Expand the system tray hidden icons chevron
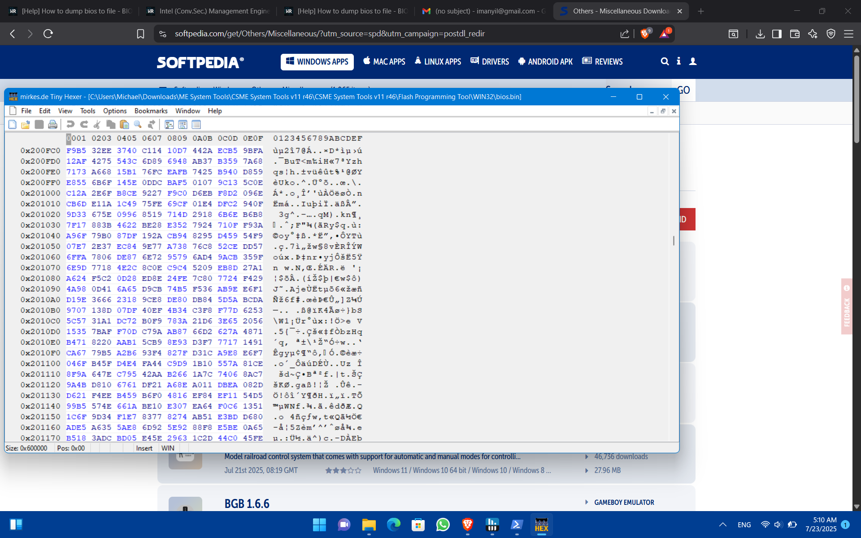The width and height of the screenshot is (861, 538). (x=722, y=525)
